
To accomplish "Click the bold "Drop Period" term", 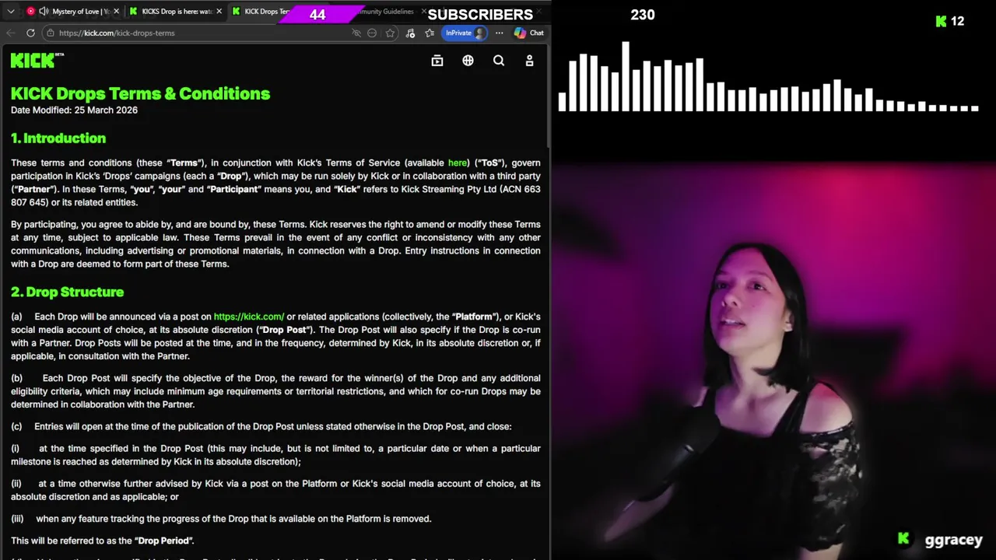I will pos(164,541).
